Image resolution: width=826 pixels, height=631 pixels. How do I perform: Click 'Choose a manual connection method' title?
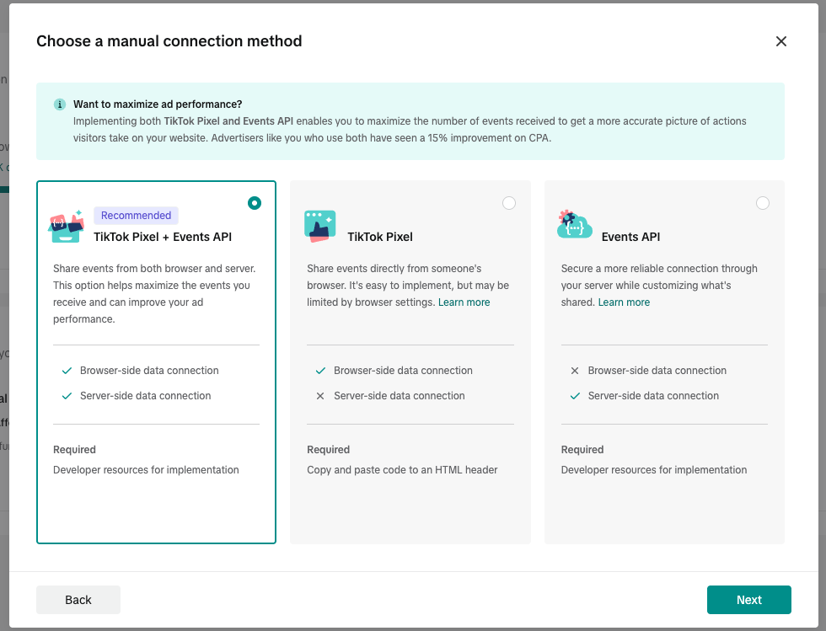169,41
